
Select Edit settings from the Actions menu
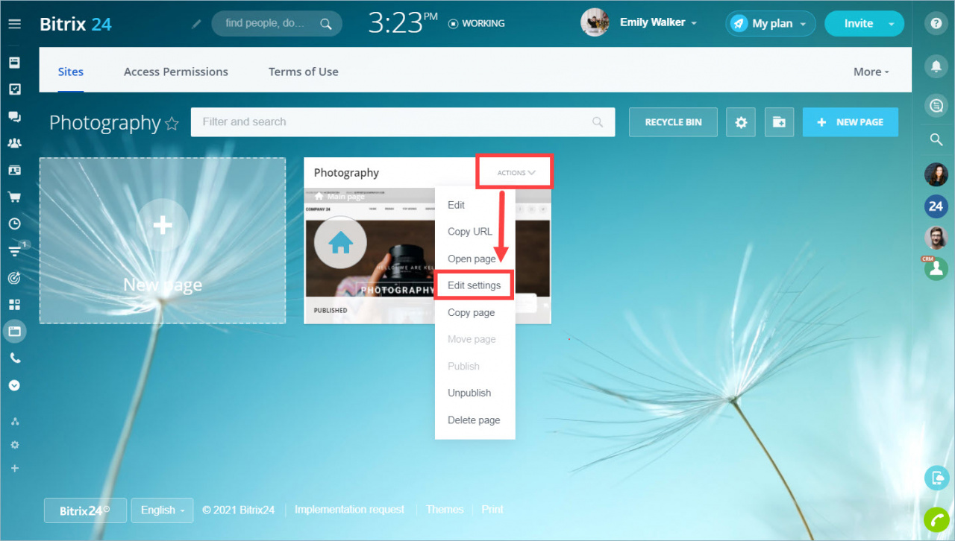[474, 285]
